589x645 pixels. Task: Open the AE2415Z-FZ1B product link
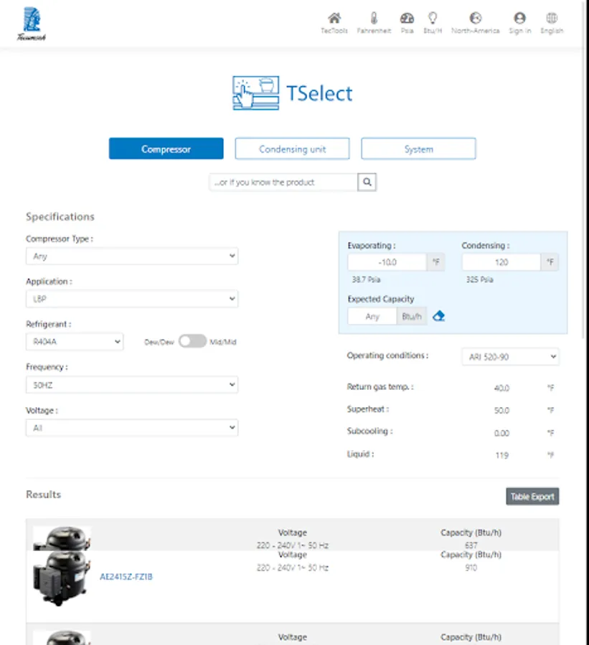tap(126, 576)
